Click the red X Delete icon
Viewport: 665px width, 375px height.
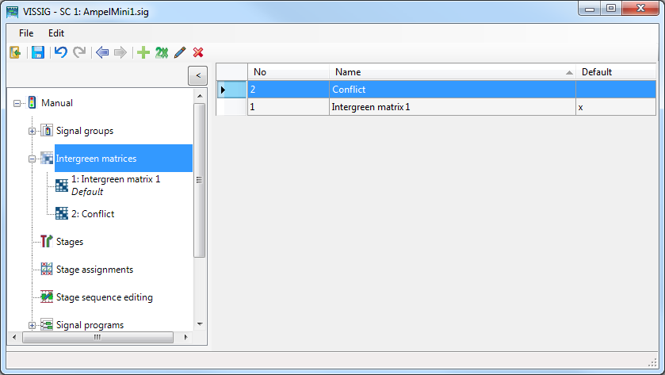[x=198, y=52]
